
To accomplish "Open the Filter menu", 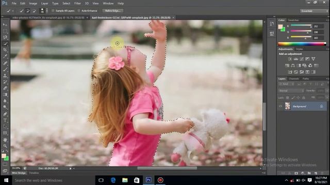I will [x=77, y=4].
